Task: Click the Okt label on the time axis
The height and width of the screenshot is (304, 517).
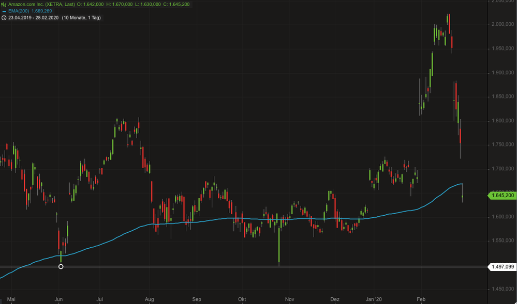Action: 242,299
